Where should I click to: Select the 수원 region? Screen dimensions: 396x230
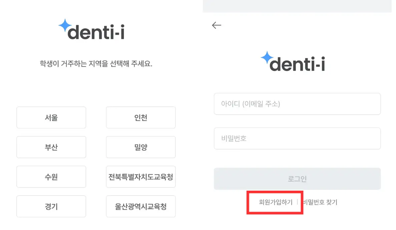[51, 177]
